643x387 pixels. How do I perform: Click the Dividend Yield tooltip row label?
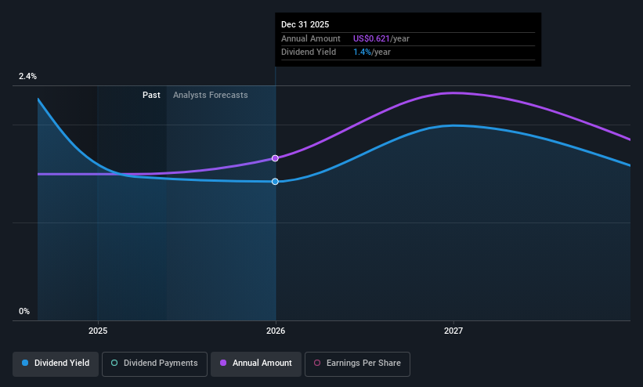tap(309, 52)
